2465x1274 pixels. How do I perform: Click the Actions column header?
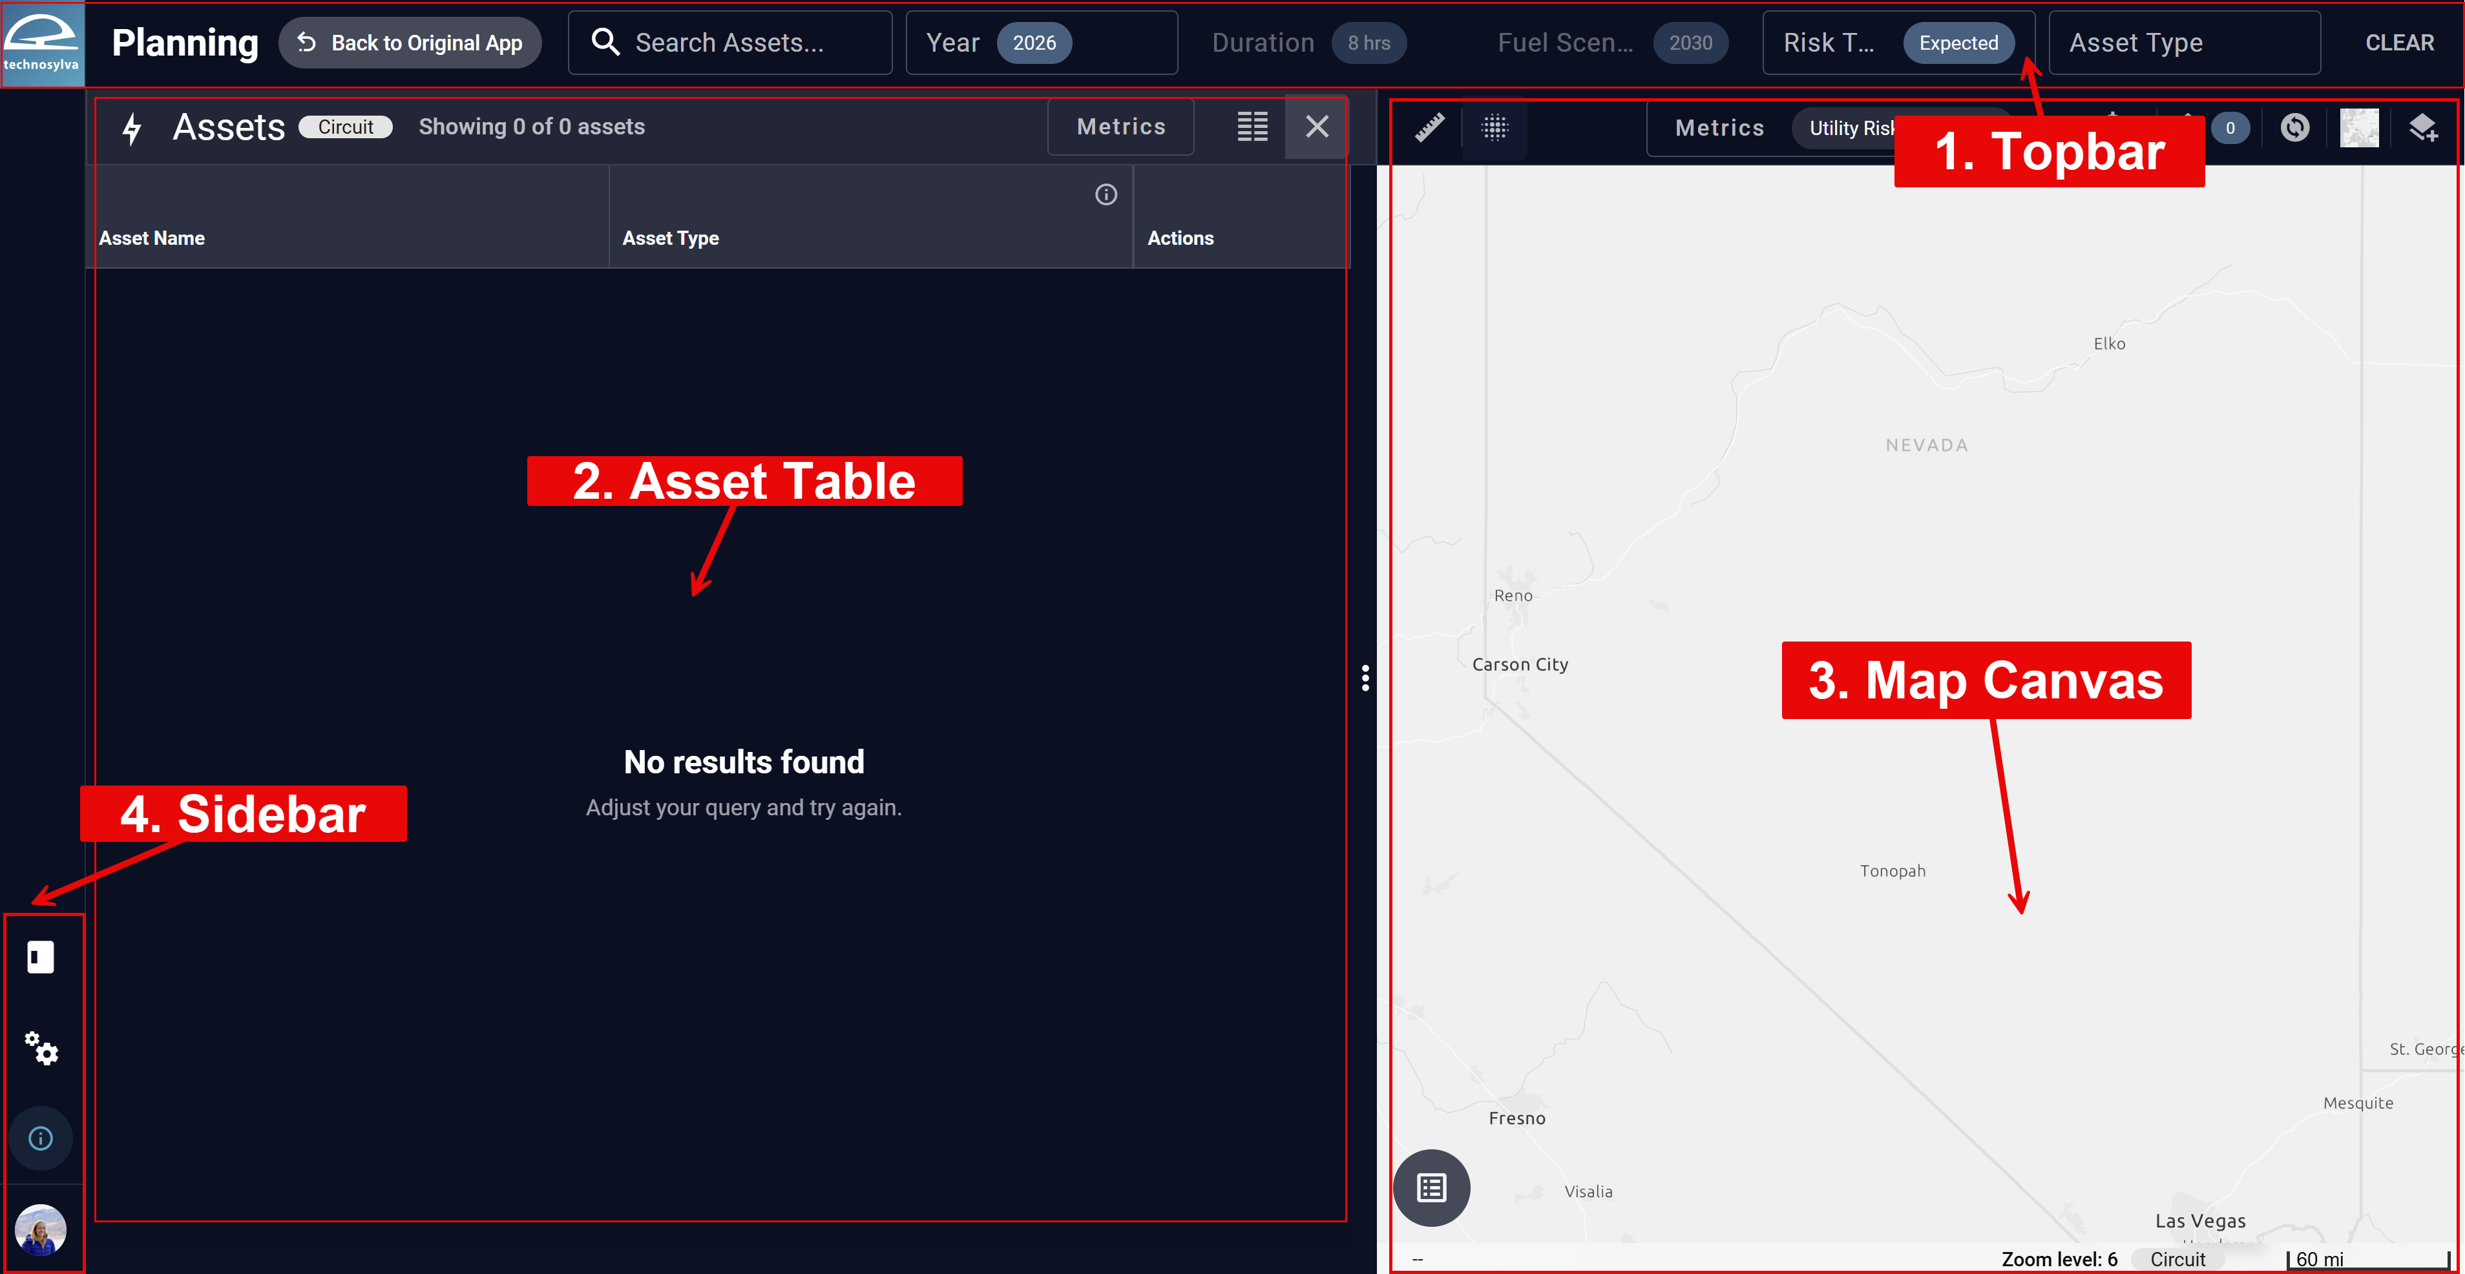click(x=1180, y=238)
